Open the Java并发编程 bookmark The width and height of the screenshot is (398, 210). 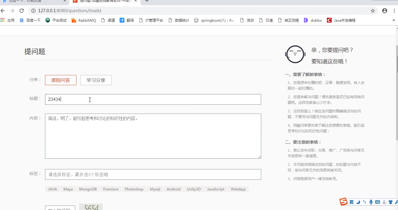pyautogui.click(x=341, y=20)
